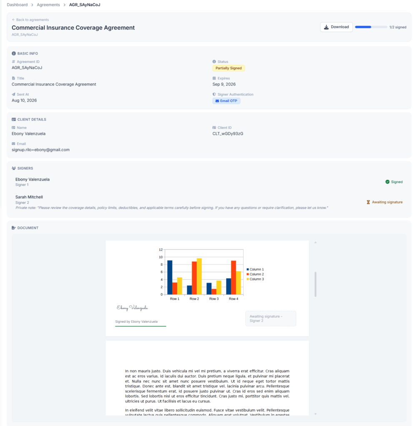This screenshot has width=417, height=426.
Task: Click the Sent At paper plane icon
Action: pyautogui.click(x=13, y=94)
